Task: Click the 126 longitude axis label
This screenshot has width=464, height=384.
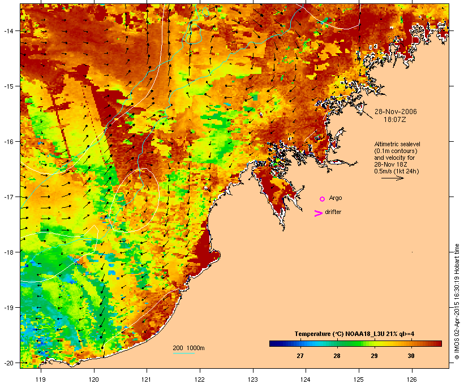Action: pos(411,379)
